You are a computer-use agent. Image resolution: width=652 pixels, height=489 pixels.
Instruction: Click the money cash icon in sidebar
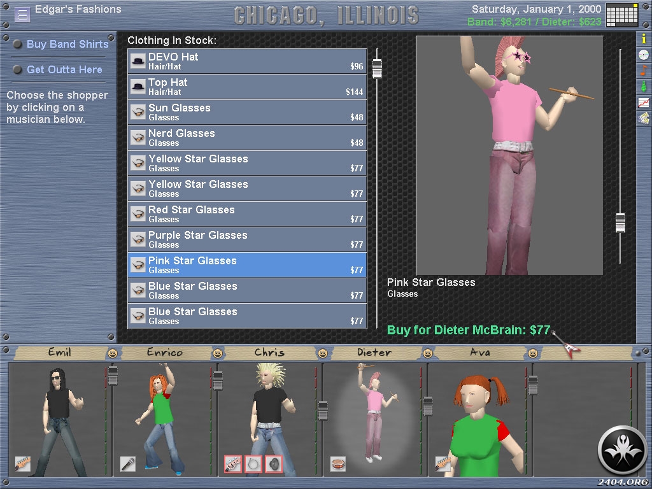[644, 118]
